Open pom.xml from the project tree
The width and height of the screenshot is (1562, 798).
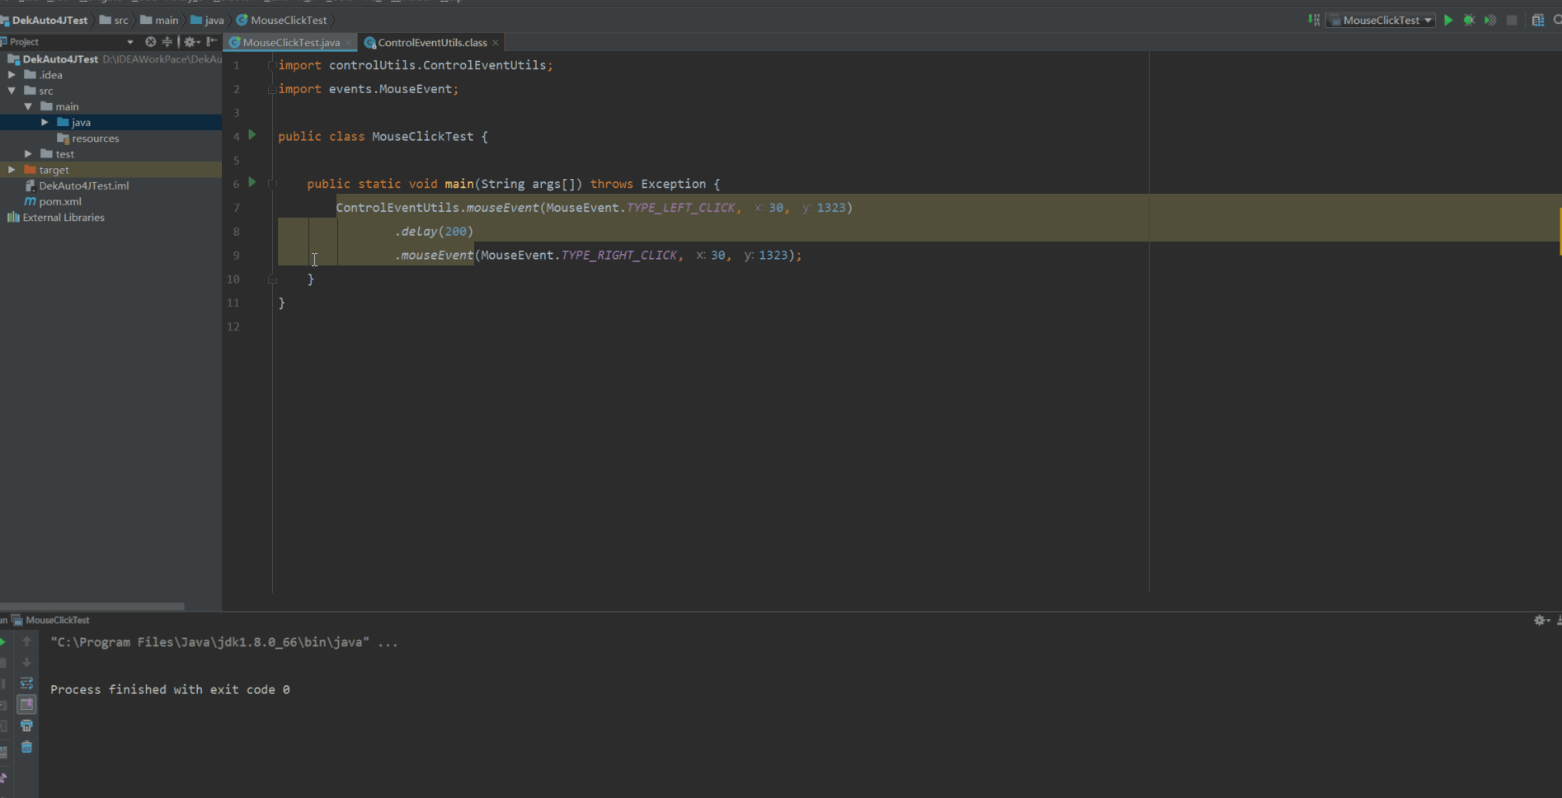pos(53,201)
